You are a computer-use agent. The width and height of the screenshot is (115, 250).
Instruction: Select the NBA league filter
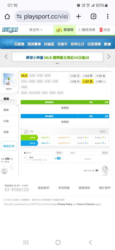pyautogui.click(x=24, y=81)
